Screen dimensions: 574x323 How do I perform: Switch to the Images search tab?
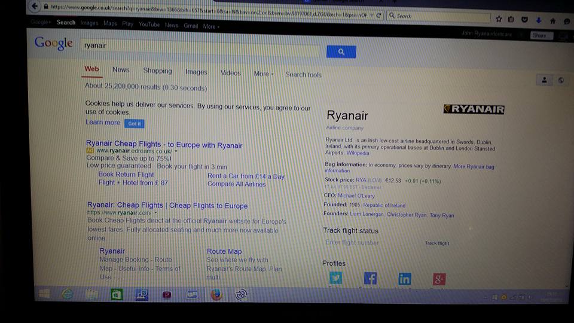[x=196, y=72]
